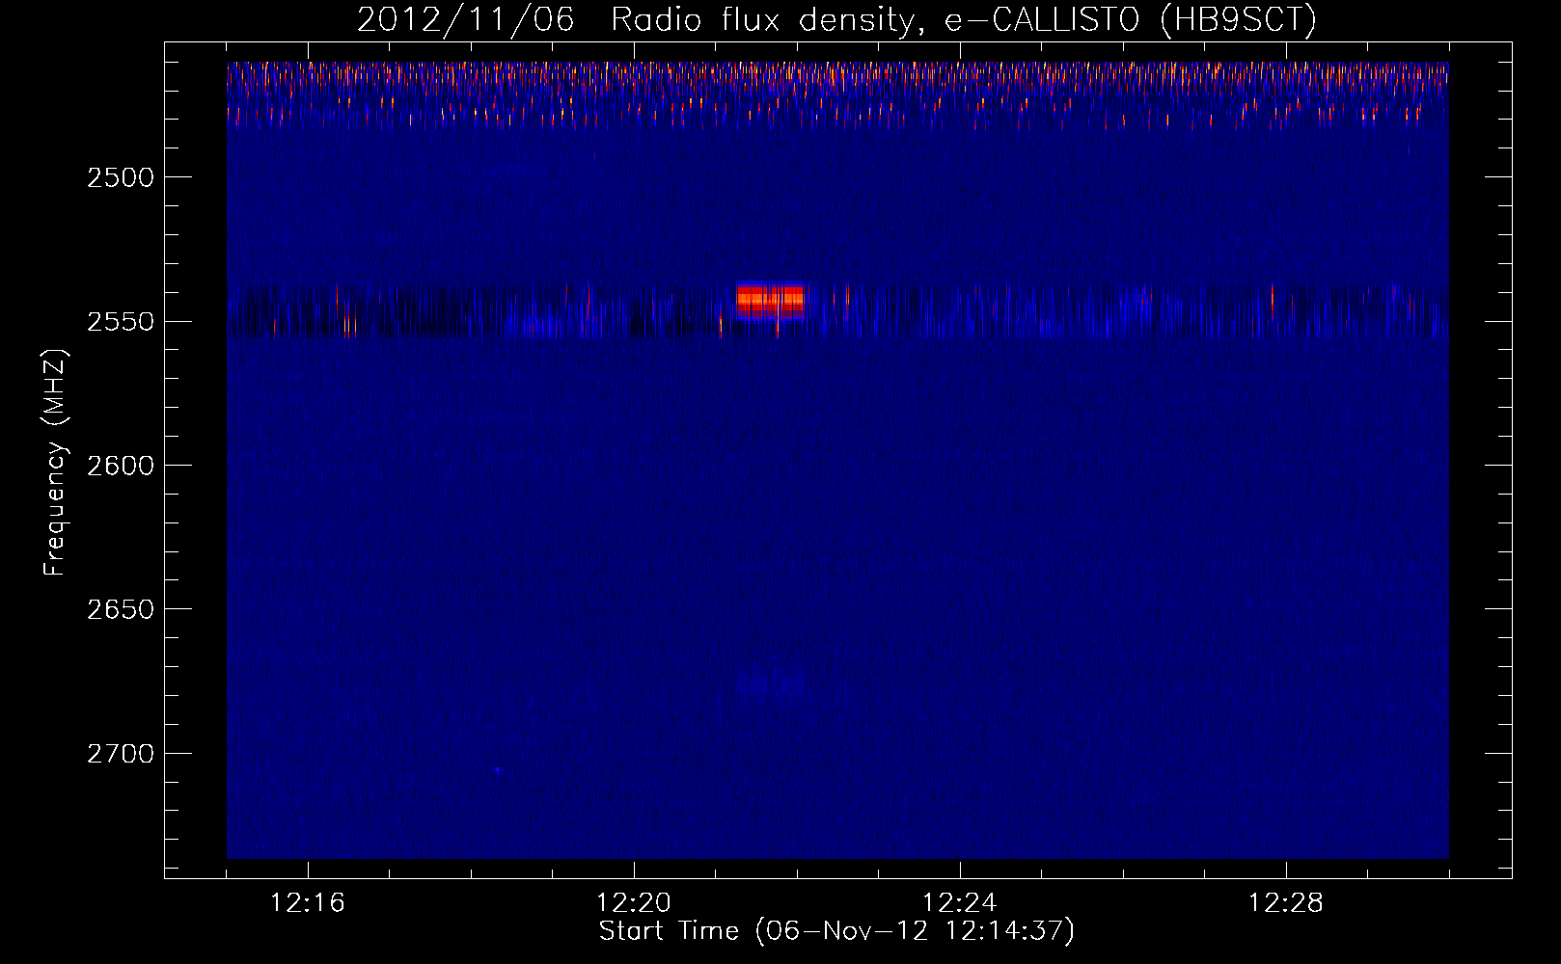
Task: Click the 2600 frequency tick label
Action: pos(121,466)
